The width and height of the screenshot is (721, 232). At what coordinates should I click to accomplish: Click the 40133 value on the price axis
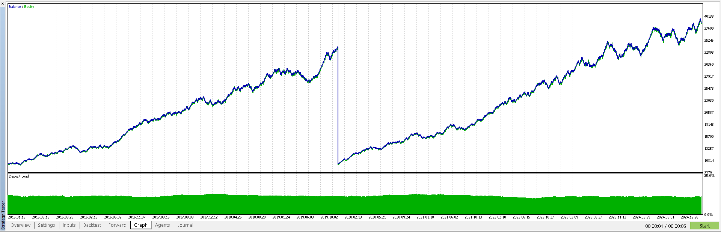pos(709,17)
